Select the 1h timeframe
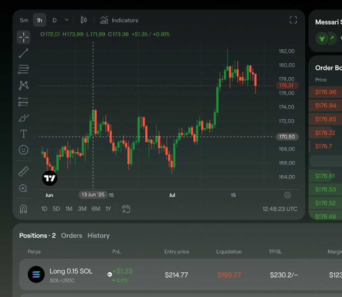 click(39, 20)
